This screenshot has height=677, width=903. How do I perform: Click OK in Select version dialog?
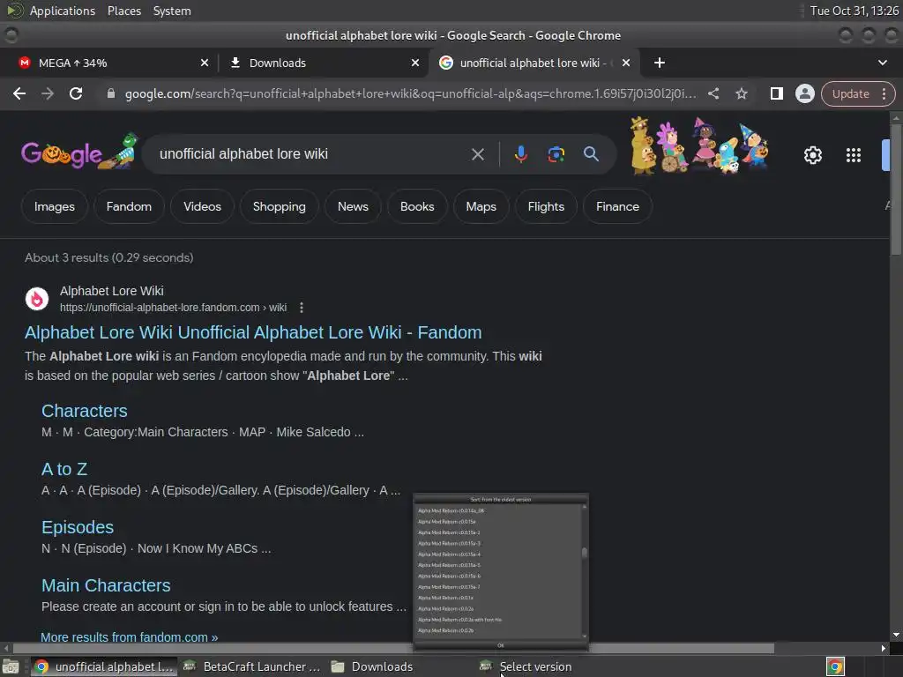(x=501, y=645)
